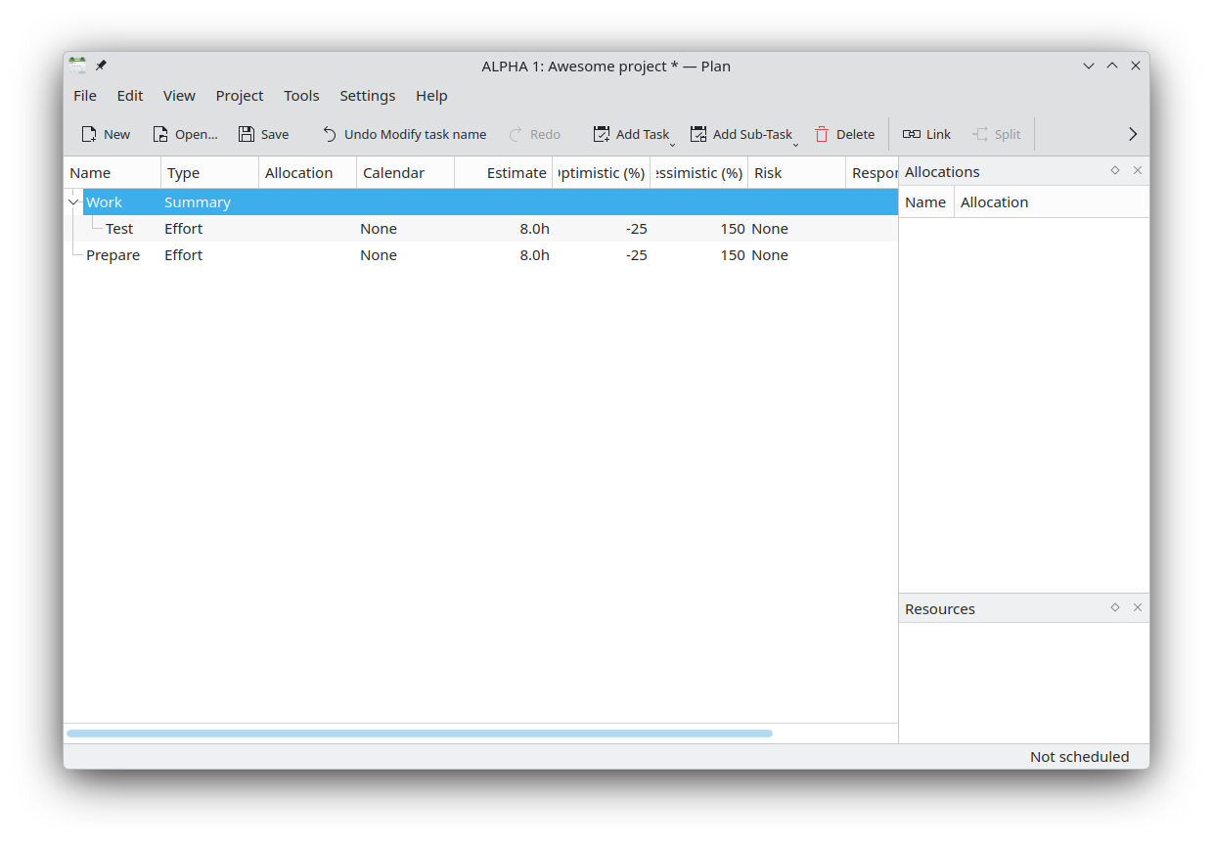This screenshot has width=1213, height=844.
Task: Click the New project toolbar icon
Action: pos(89,134)
